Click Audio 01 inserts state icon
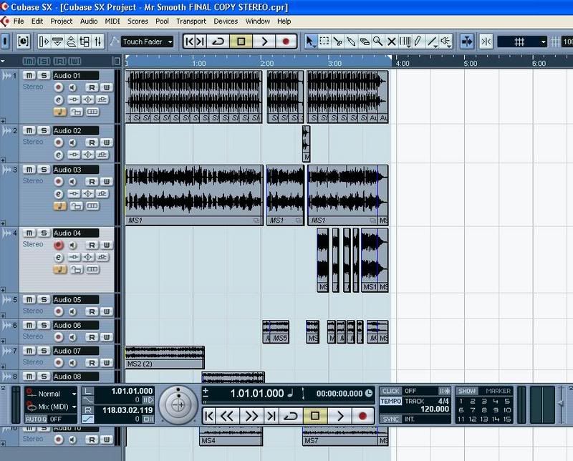Image resolution: width=573 pixels, height=461 pixels. point(74,100)
